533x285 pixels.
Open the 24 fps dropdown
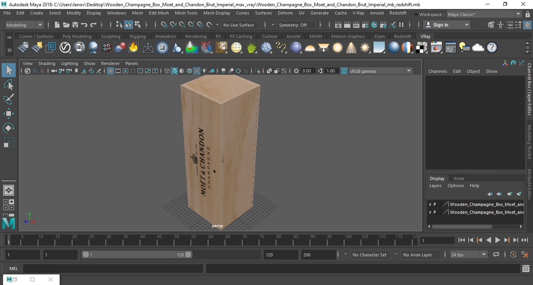click(469, 254)
